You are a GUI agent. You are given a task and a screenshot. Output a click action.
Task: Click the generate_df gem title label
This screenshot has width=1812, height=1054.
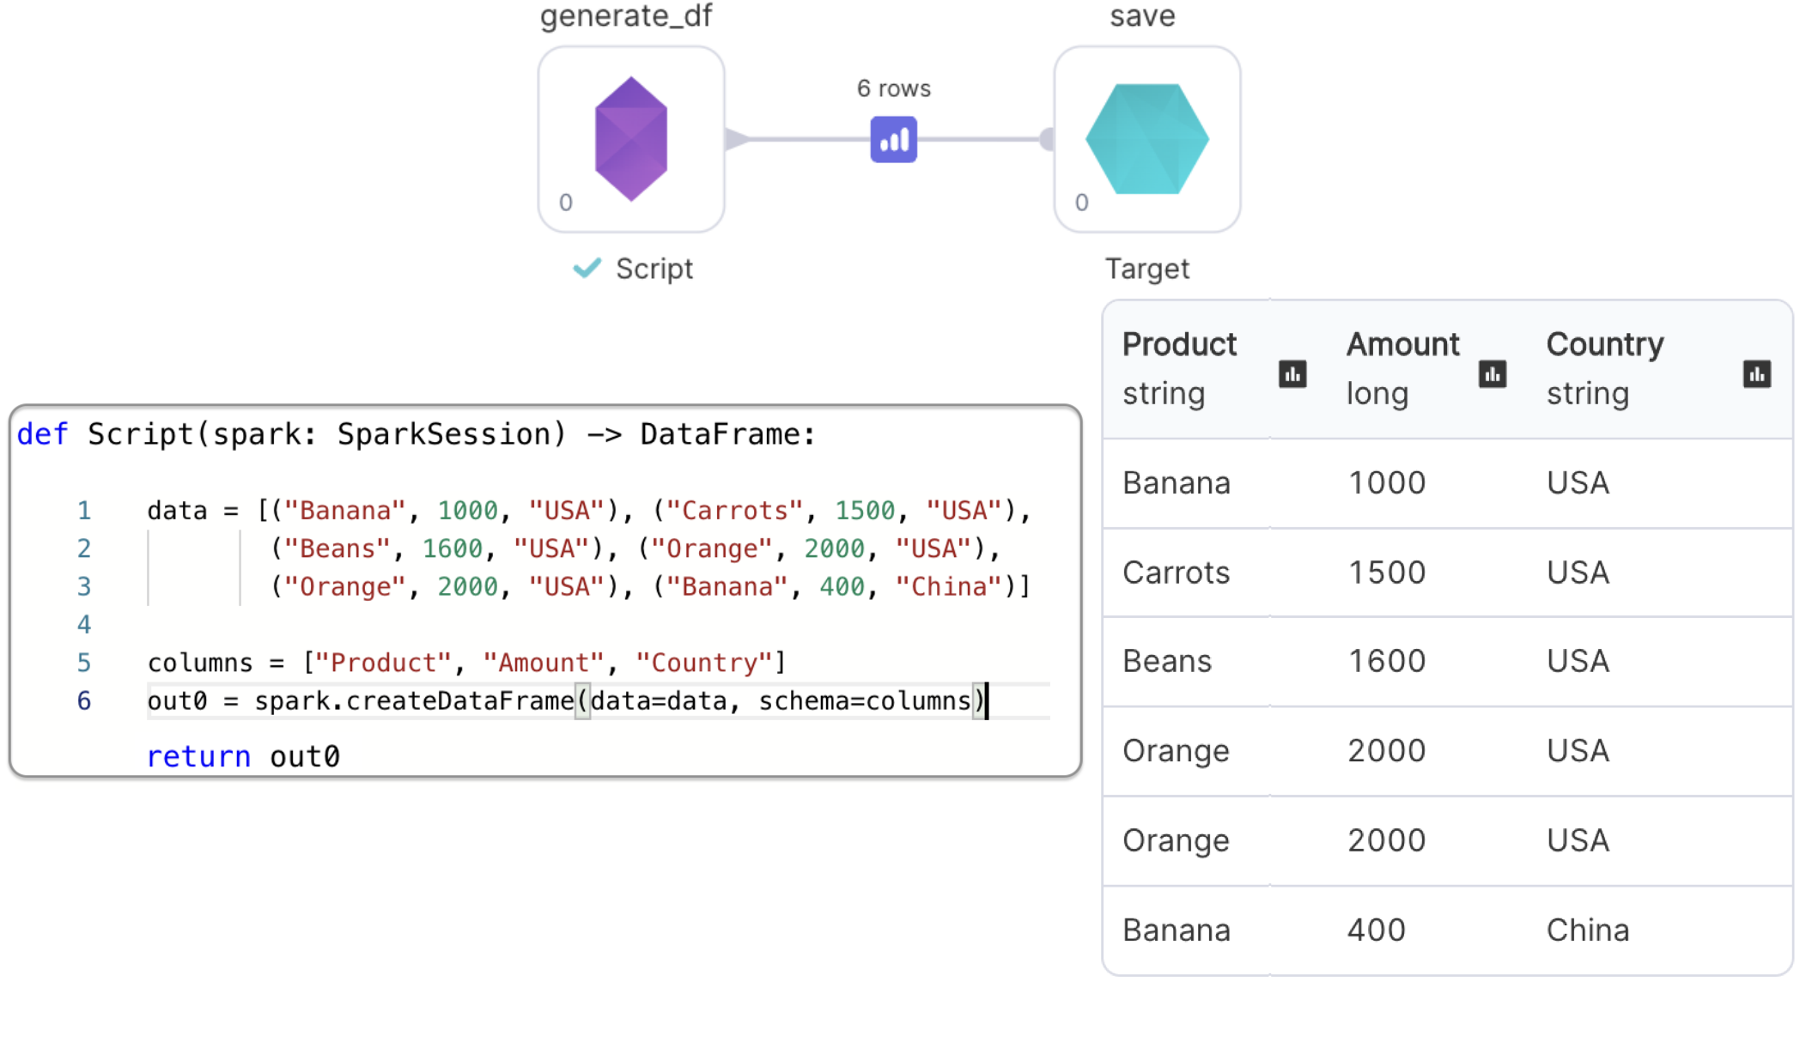pos(626,15)
